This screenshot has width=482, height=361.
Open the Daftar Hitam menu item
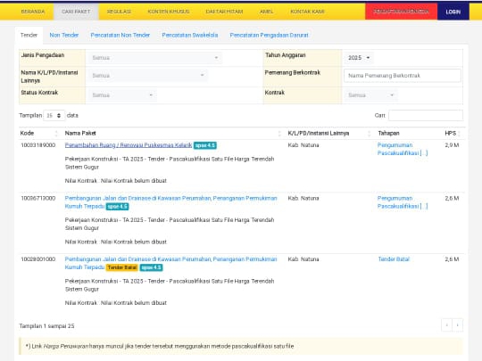224,12
